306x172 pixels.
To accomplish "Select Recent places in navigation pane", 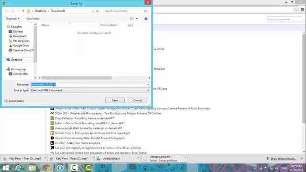I will click(21, 41).
